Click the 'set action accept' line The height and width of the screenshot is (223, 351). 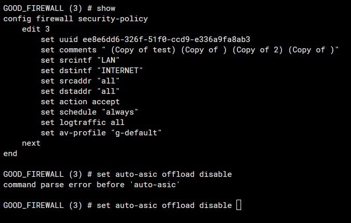tap(80, 102)
